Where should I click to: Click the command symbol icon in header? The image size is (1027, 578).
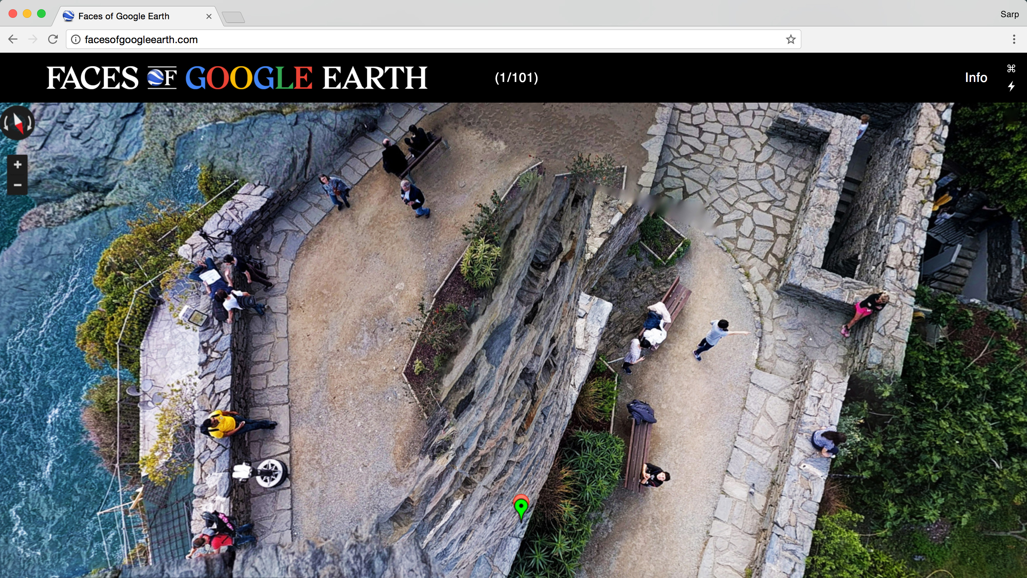pos(1011,68)
